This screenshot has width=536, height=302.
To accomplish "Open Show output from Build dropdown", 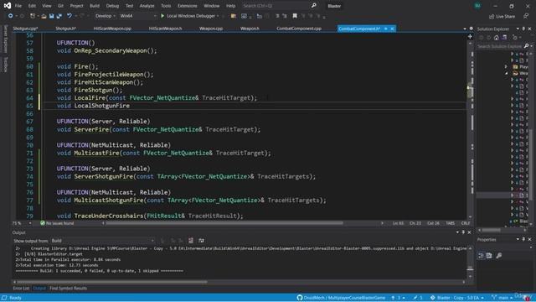I will [x=102, y=241].
